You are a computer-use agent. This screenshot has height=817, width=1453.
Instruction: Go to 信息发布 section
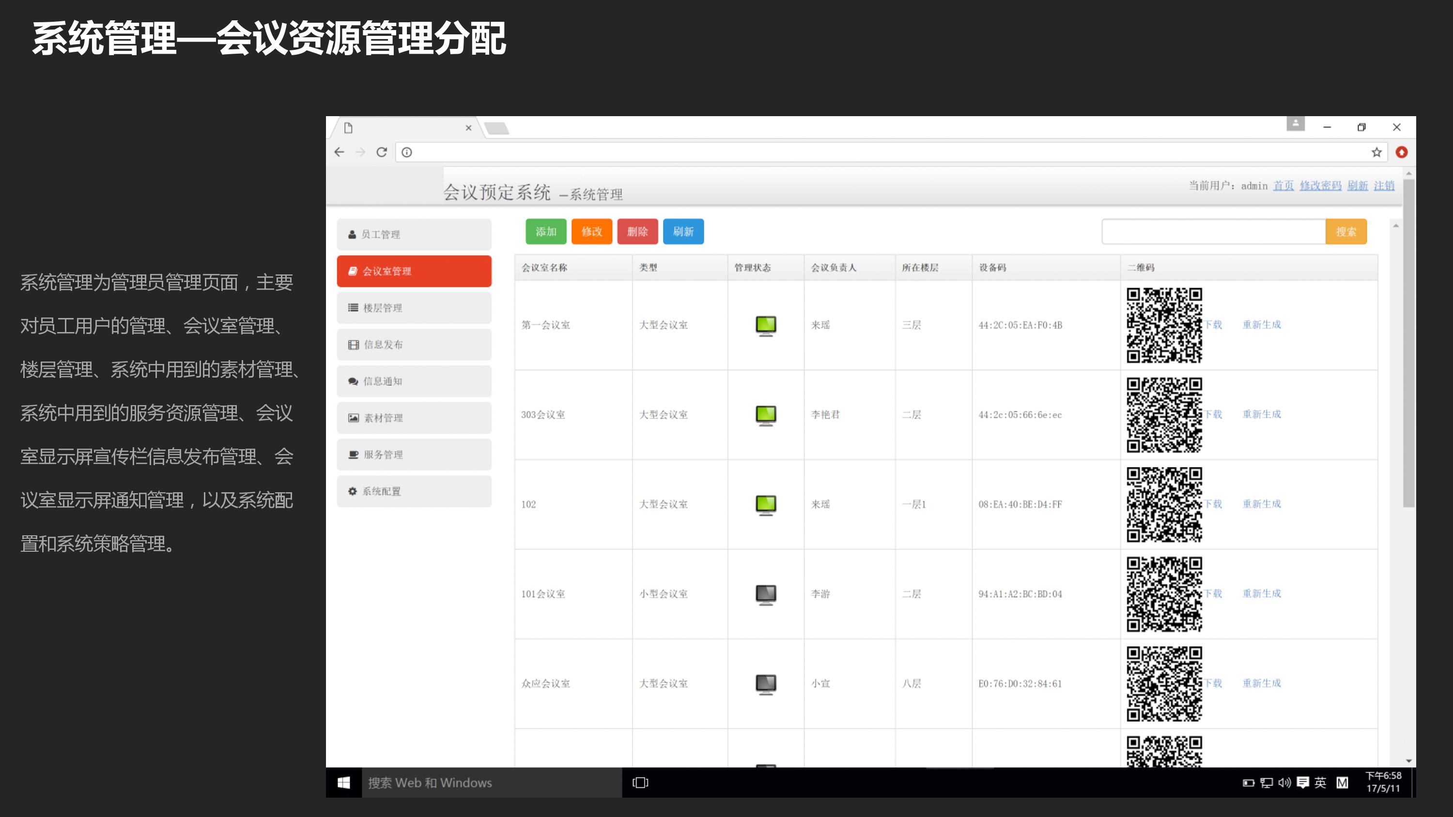pos(414,345)
